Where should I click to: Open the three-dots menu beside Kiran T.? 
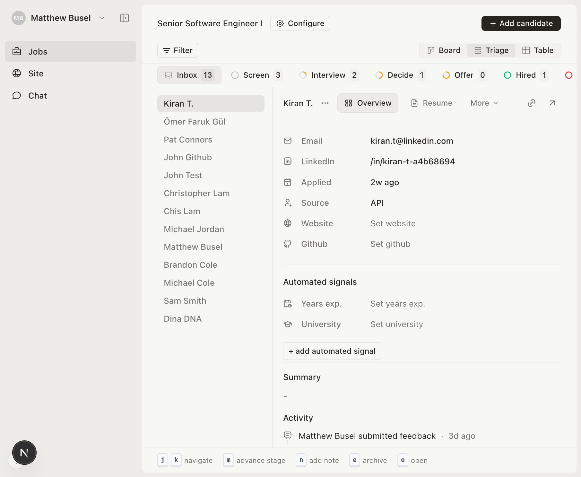(325, 103)
